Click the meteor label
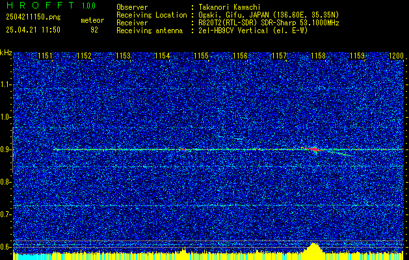Image resolution: width=409 pixels, height=260 pixels. [x=92, y=20]
